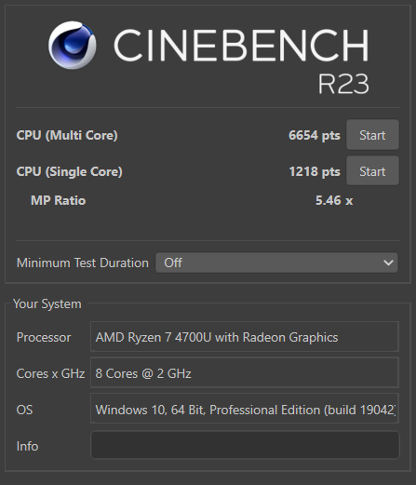Click the 6654 pts multi core score
Image resolution: width=416 pixels, height=485 pixels.
click(x=315, y=135)
